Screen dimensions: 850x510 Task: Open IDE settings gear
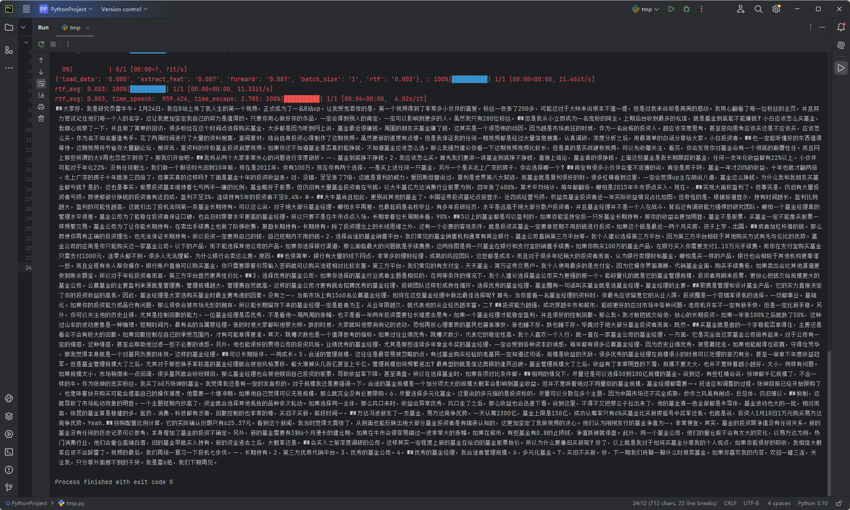point(776,9)
